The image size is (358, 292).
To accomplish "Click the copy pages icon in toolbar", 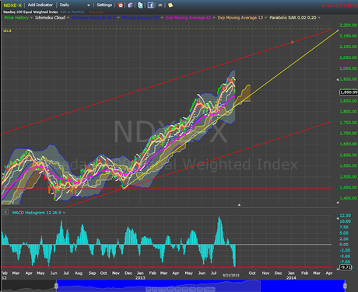I will pyautogui.click(x=130, y=5).
